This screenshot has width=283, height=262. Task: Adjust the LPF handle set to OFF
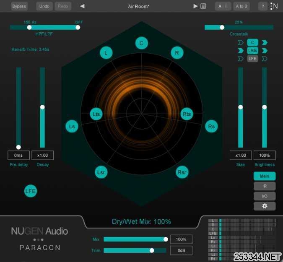78,27
